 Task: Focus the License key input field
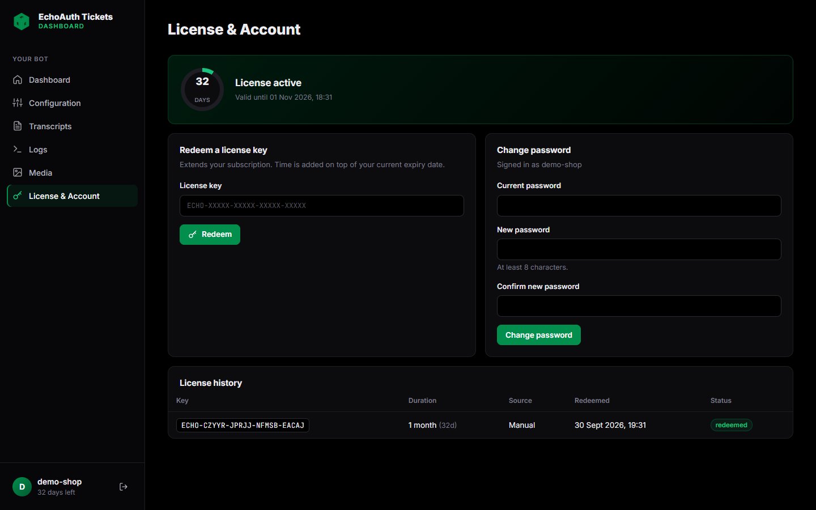322,206
